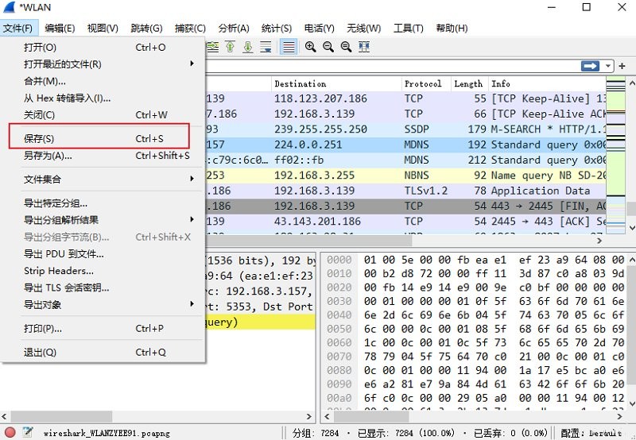Click 导出 TLS 会话密钥 menu item

66,288
